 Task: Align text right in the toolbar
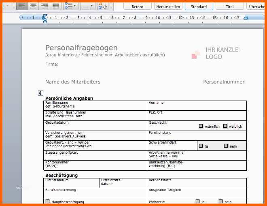coord(44,6)
